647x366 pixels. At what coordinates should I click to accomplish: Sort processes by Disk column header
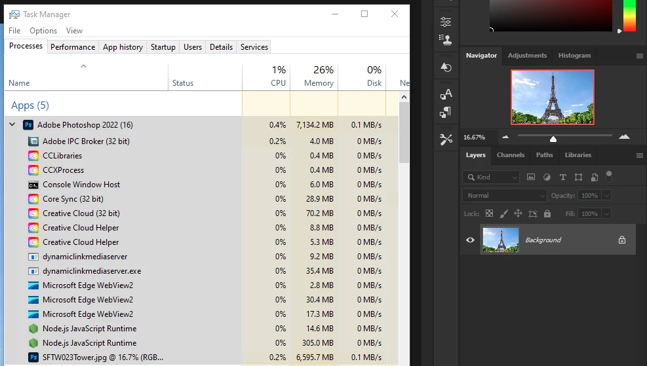[x=363, y=77]
